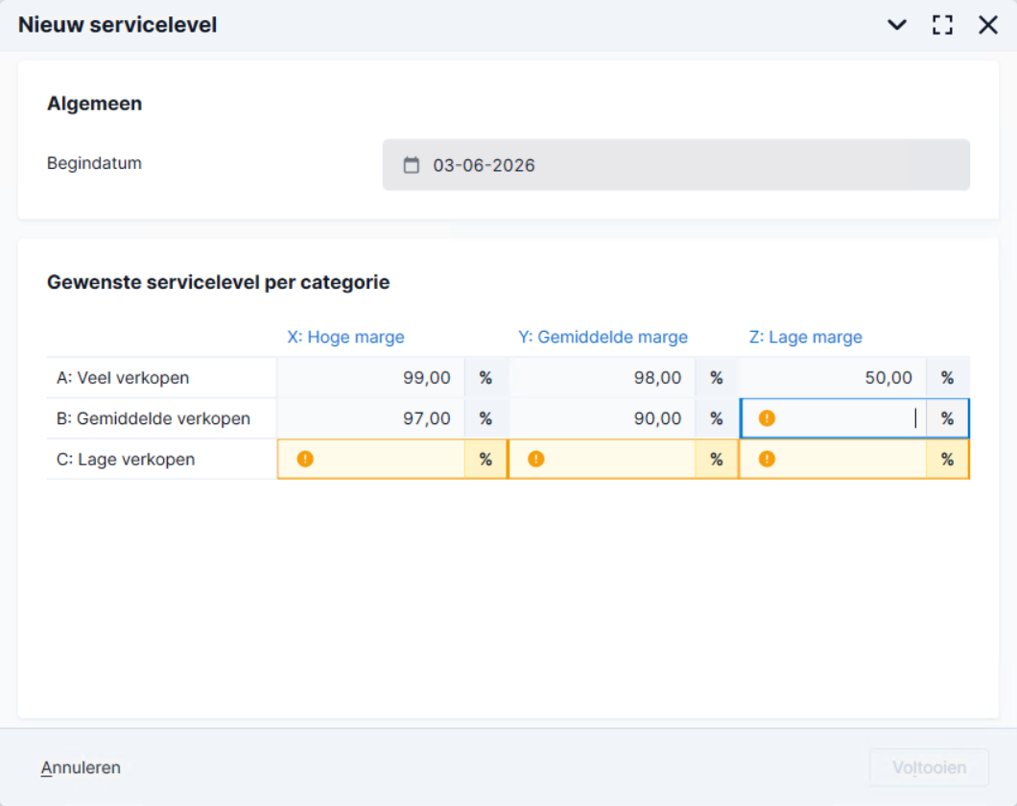Edit the 97,00 value for B/X
1017x806 pixels.
[x=371, y=419]
